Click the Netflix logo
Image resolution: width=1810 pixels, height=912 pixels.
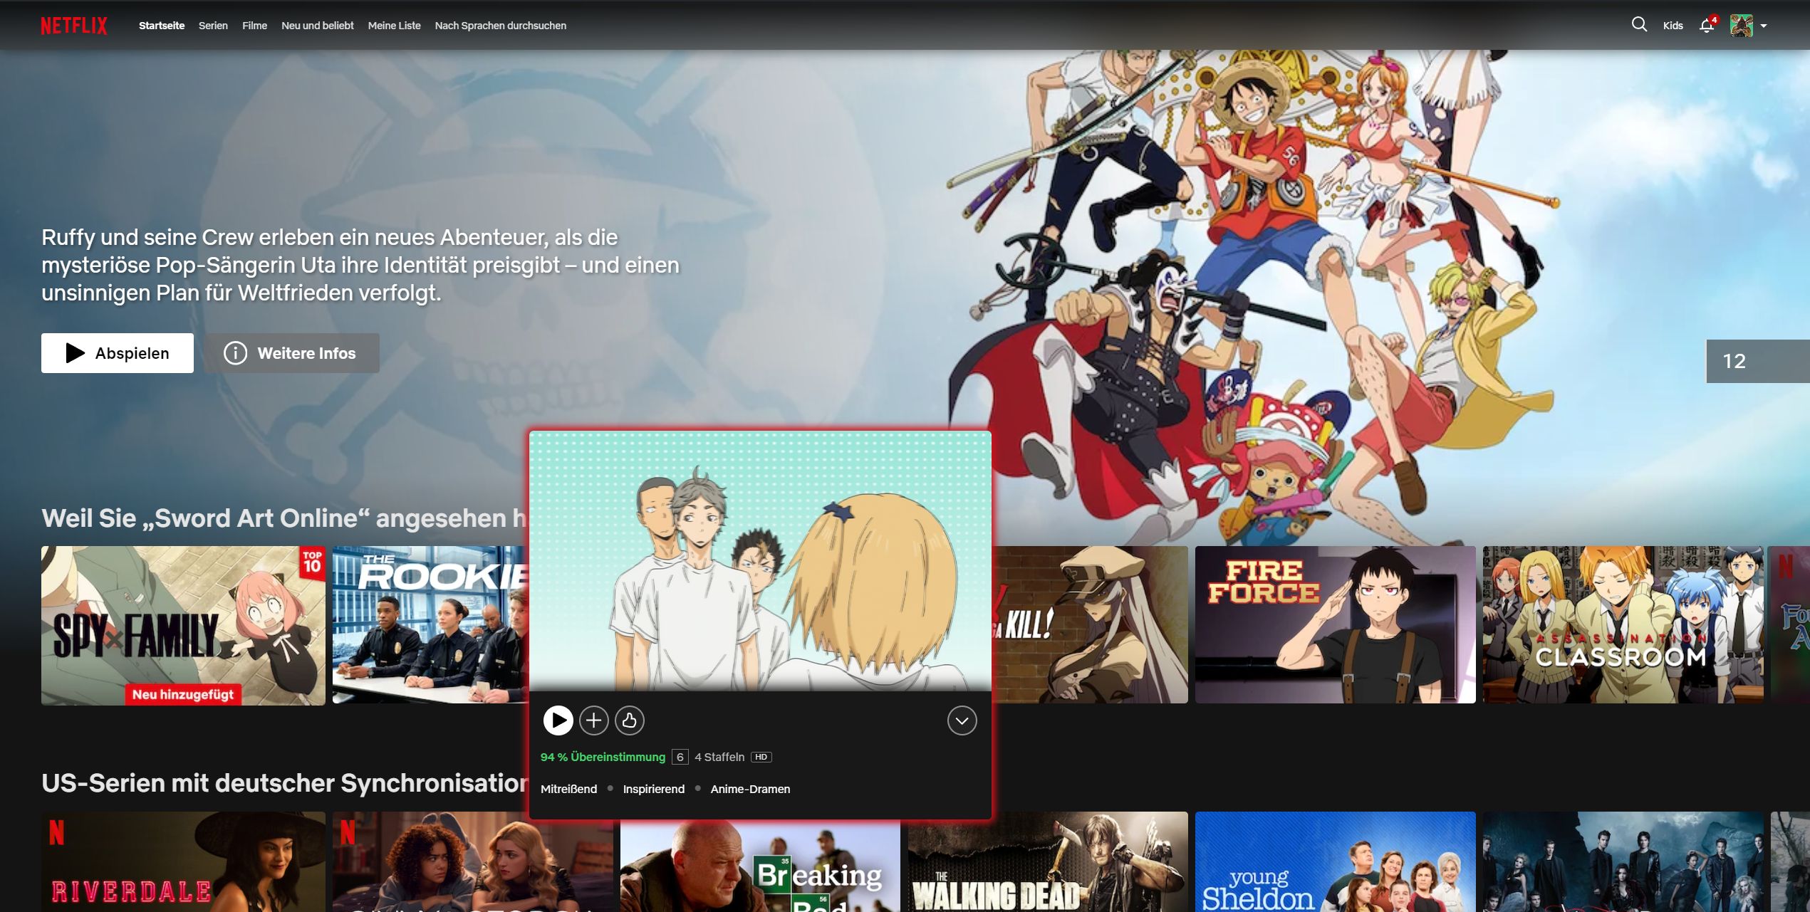coord(73,26)
